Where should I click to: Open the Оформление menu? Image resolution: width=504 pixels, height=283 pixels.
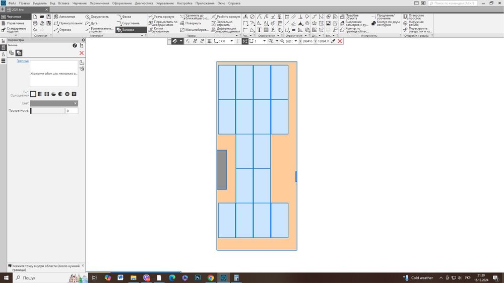[122, 3]
